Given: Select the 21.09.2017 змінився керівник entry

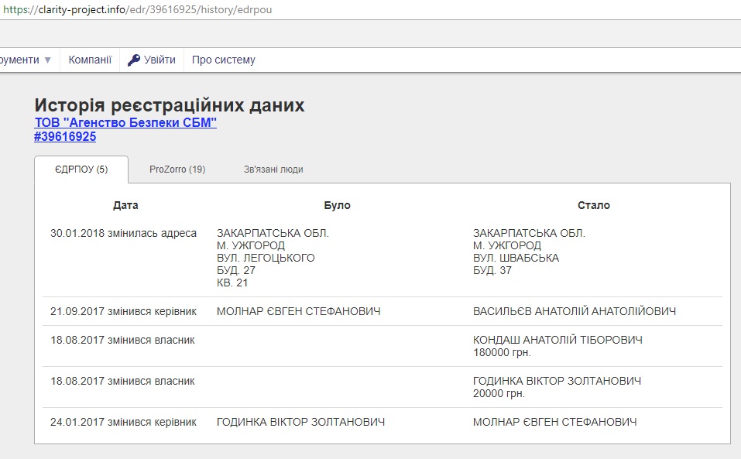Looking at the screenshot, I should tap(123, 312).
